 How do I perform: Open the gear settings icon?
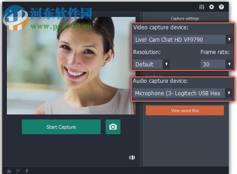(211, 7)
